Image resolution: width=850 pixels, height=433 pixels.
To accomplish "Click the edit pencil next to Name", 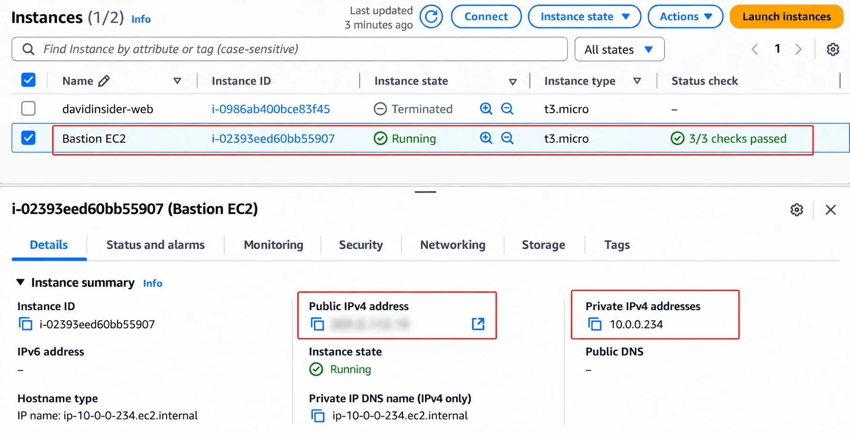I will (x=104, y=81).
